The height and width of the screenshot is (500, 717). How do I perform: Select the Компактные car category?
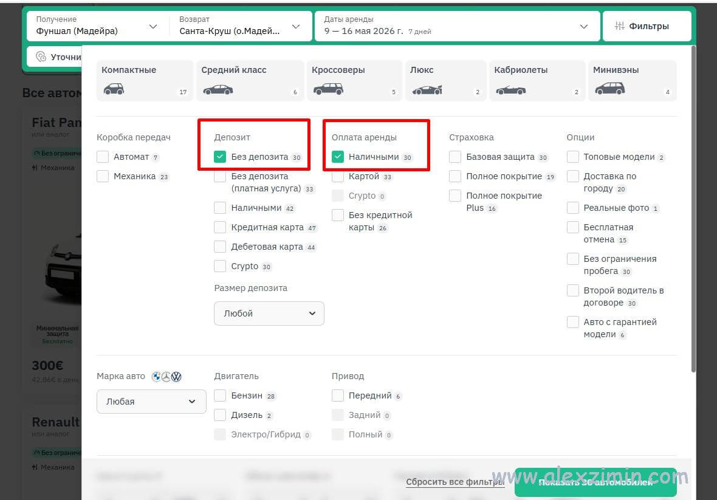pos(145,80)
